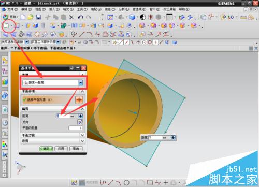Toggle the Intersection snap option
Screen dimensions: 259x187
pyautogui.click(x=138, y=42)
